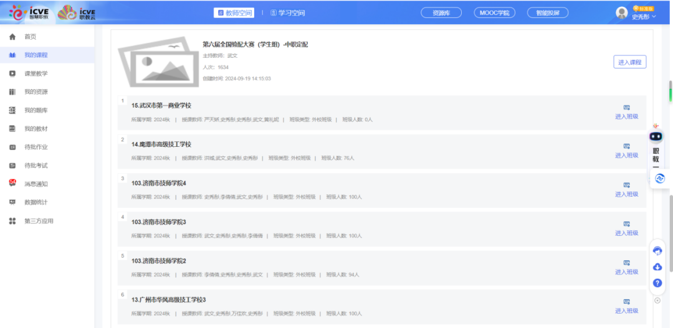
Task: Click the 标准版 badge above the username
Action: coord(643,8)
